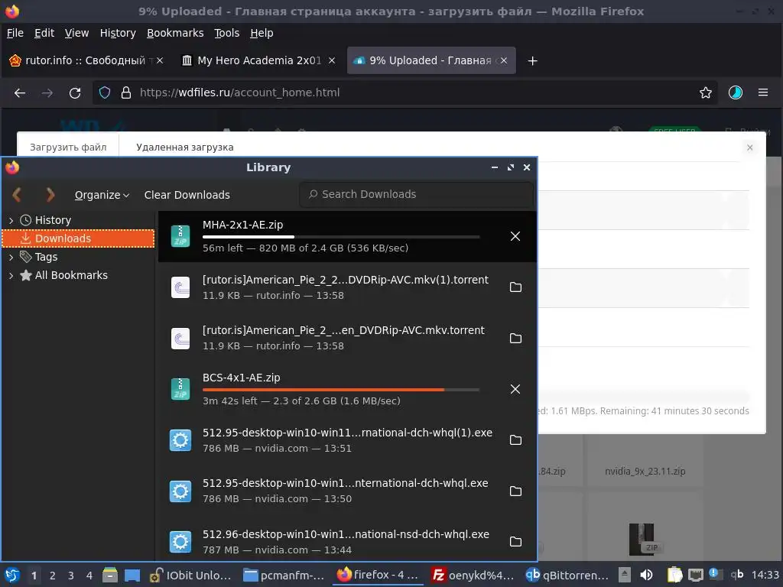This screenshot has height=587, width=783.
Task: Click the MHA-2x1-AE.zip download progress bar
Action: (x=341, y=237)
